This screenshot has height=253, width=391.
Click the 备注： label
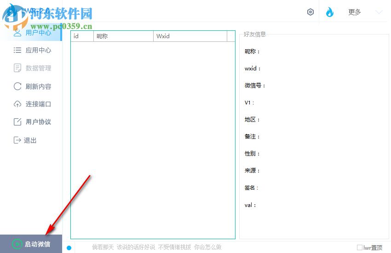252,137
